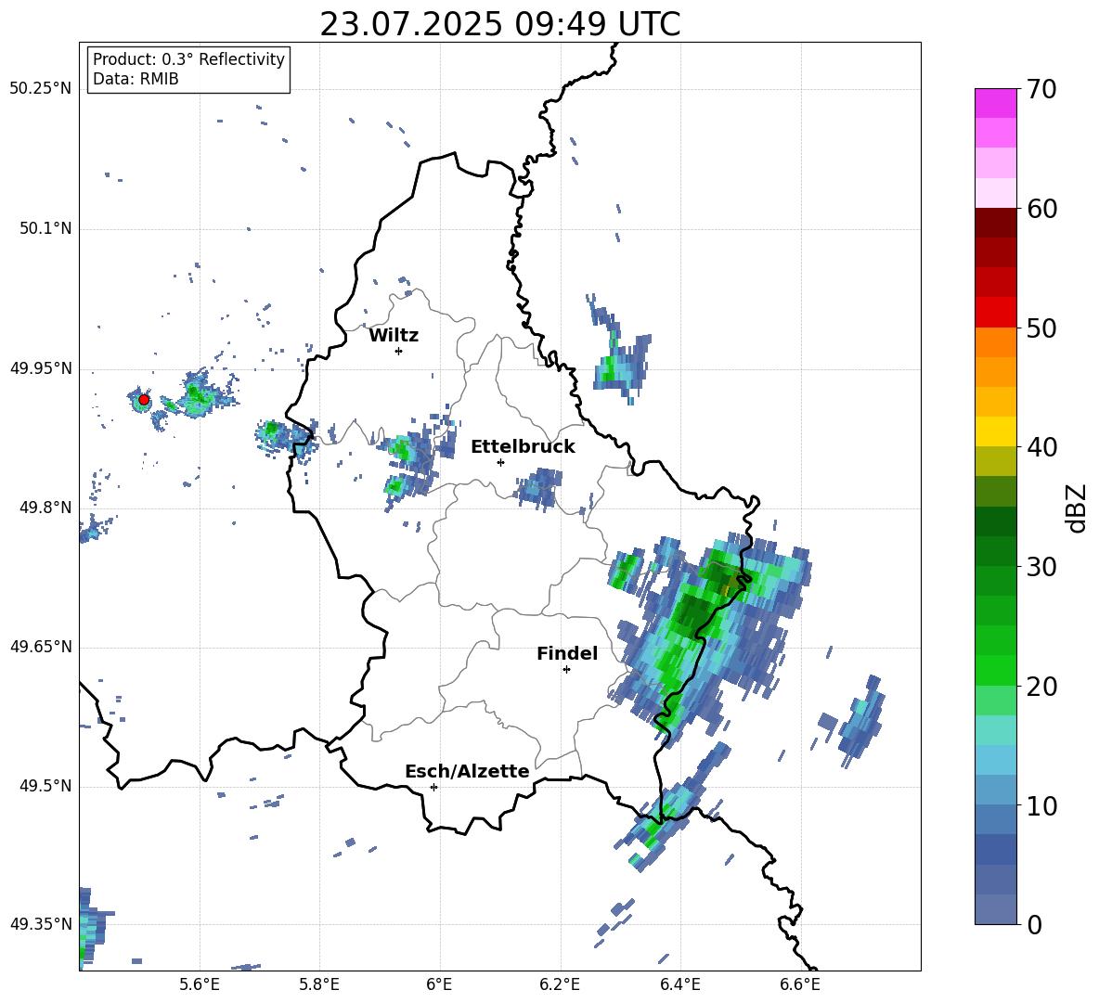The image size is (1099, 1003).
Task: Click the 6°E longitude label
Action: 439,984
